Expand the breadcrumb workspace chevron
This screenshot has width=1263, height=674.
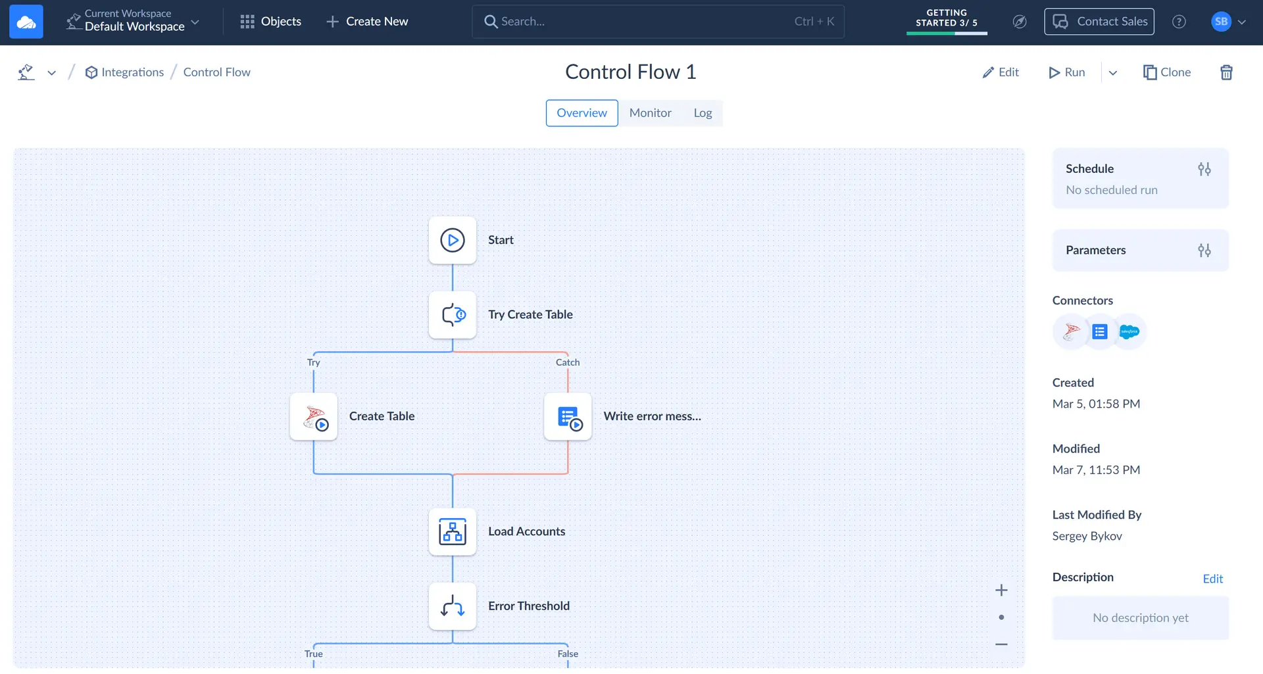(x=51, y=73)
